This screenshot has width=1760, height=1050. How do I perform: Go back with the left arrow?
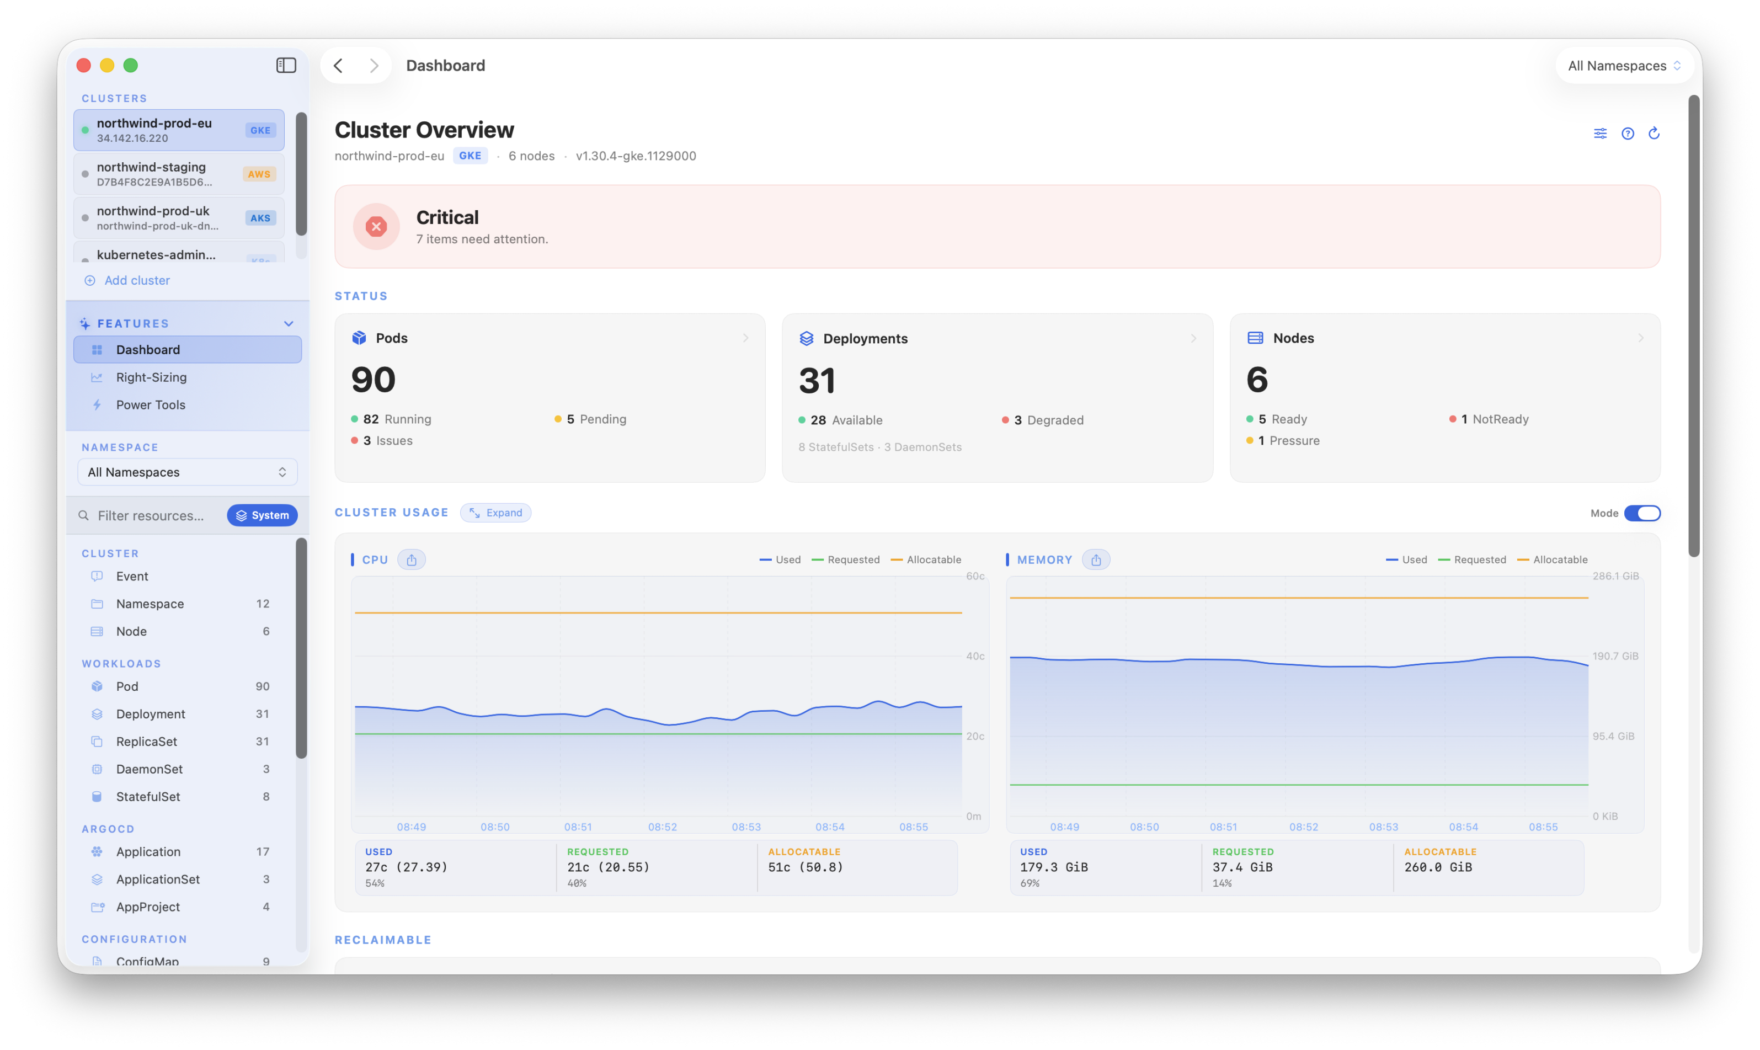pyautogui.click(x=338, y=65)
